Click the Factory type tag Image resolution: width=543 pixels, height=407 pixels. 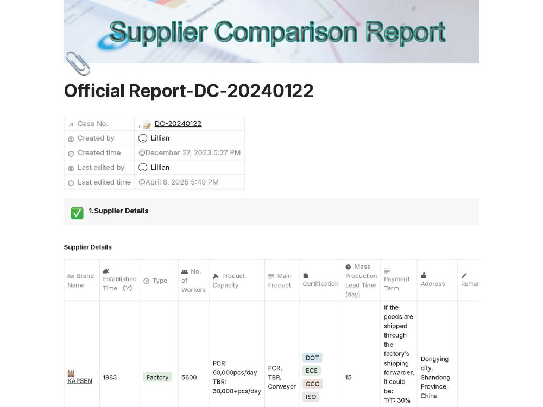coord(157,377)
